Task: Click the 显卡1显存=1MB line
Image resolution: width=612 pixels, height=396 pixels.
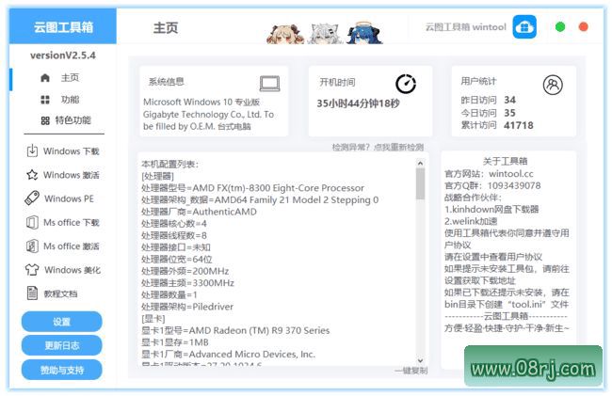Action: [x=175, y=342]
